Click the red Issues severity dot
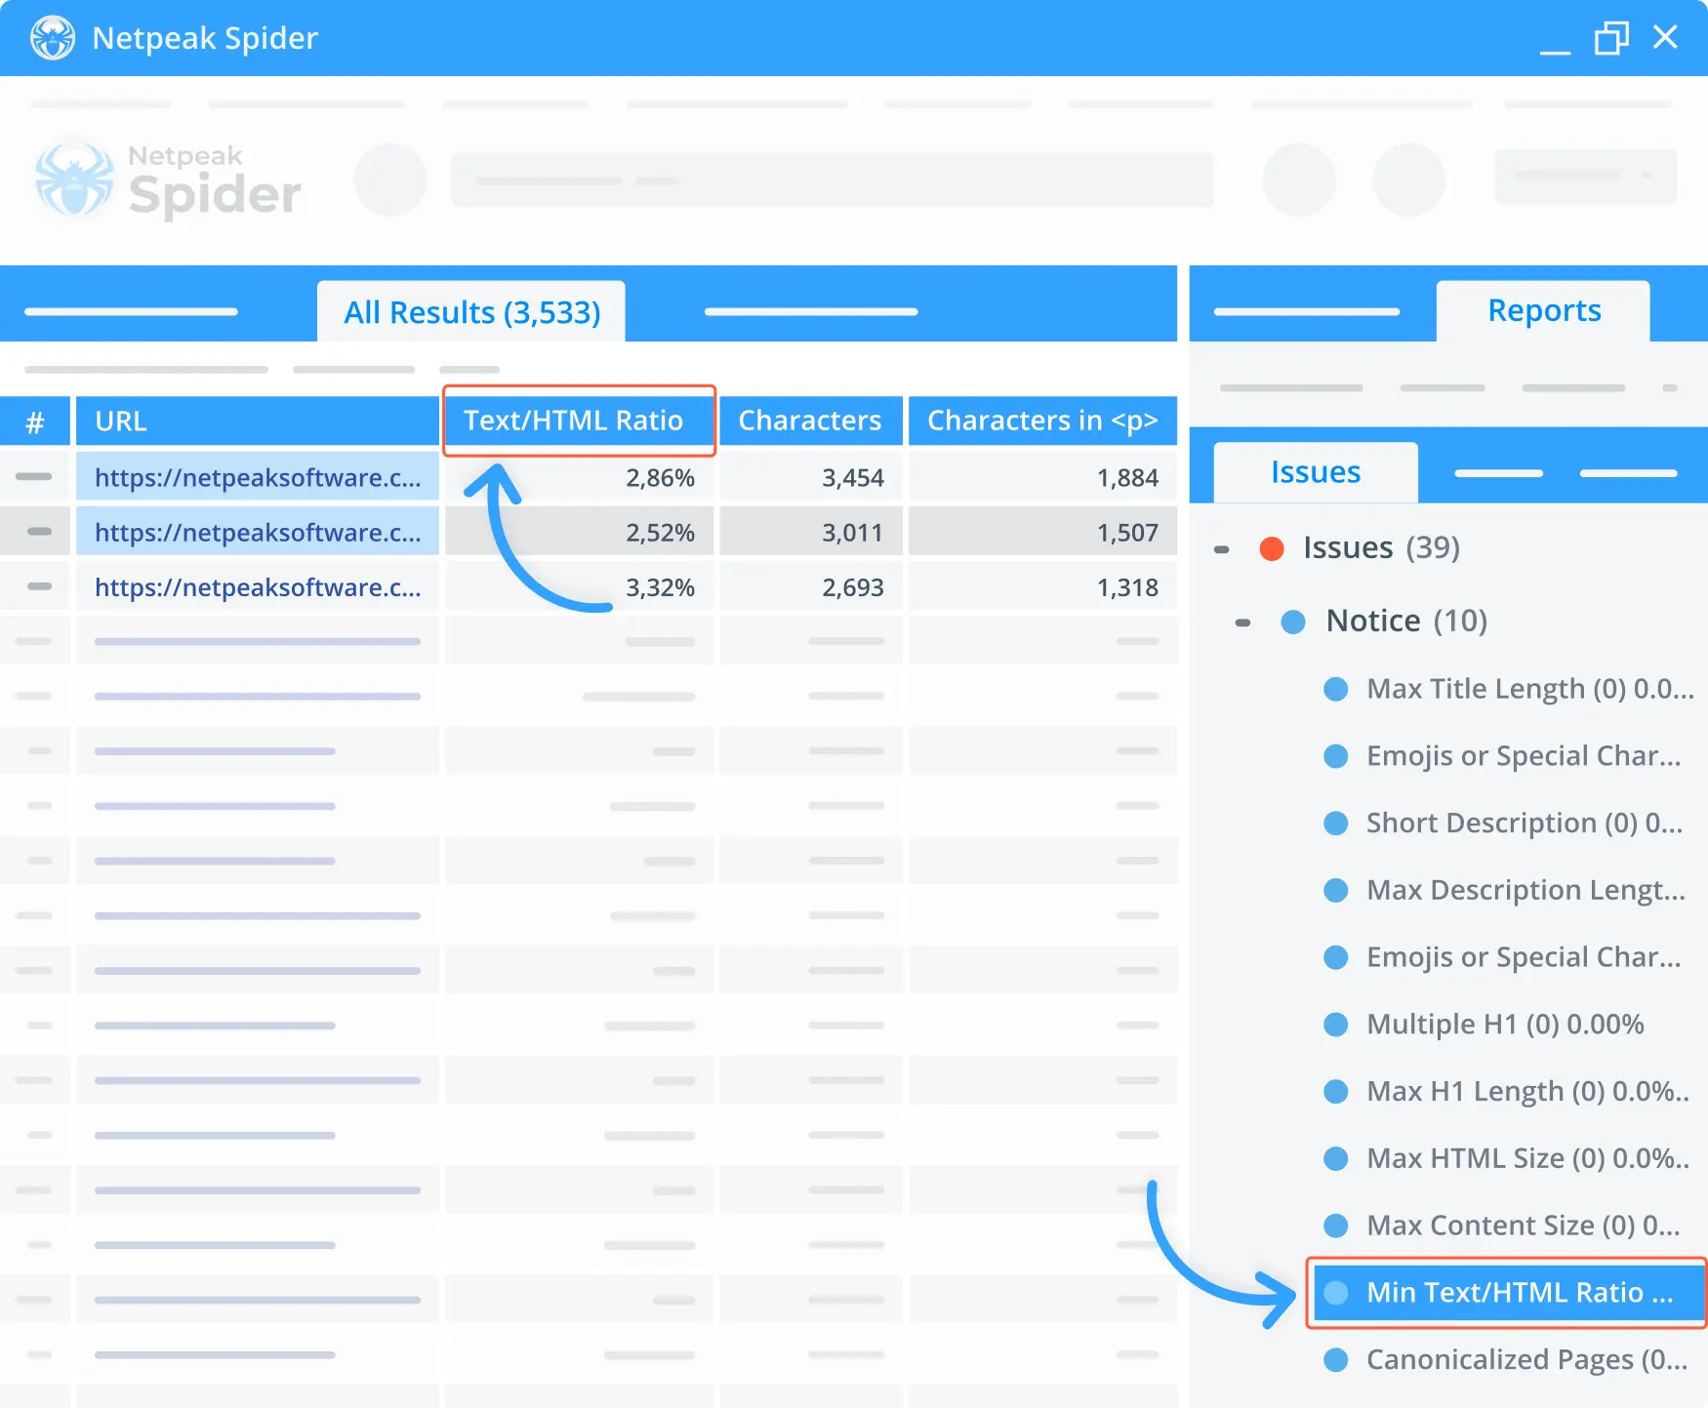Screen dimensions: 1708x1408 1272,548
